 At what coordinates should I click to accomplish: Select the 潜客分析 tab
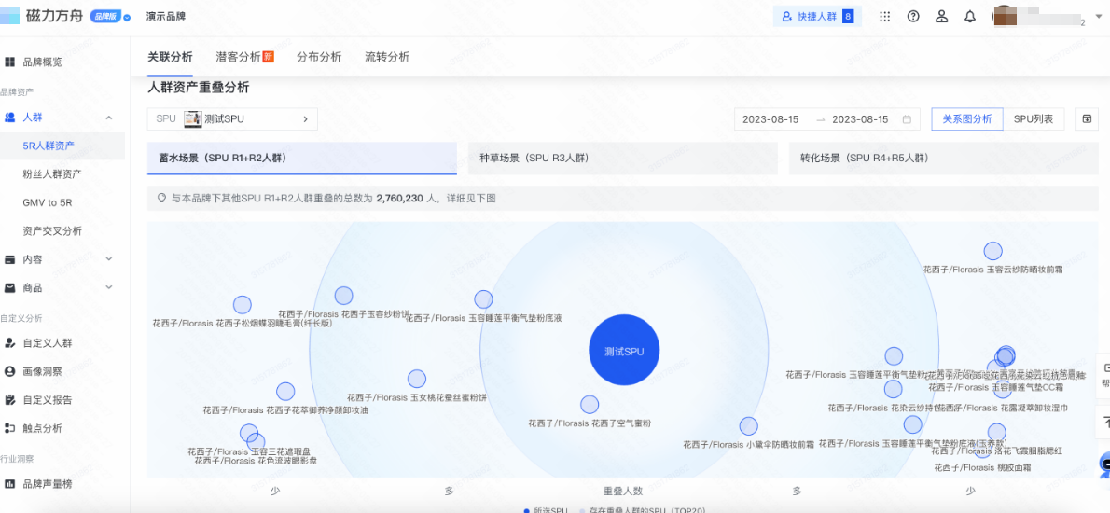point(245,57)
